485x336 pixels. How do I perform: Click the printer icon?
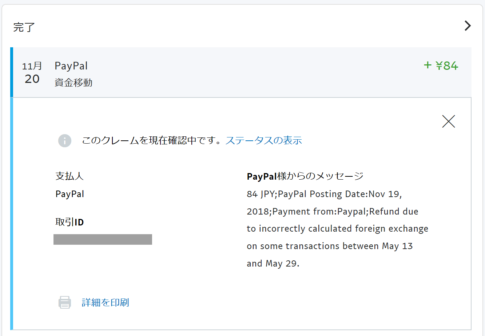tap(65, 303)
